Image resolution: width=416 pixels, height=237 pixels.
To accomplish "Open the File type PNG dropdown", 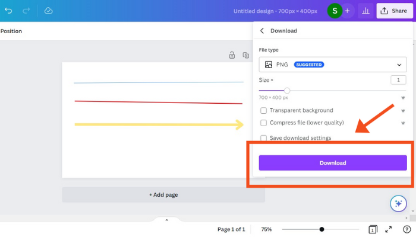I will coord(333,65).
